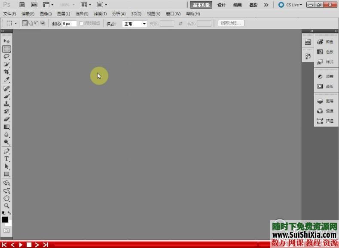Viewport: 339px width, 248px height.
Task: Select the Quick Selection tool
Action: pos(6,64)
